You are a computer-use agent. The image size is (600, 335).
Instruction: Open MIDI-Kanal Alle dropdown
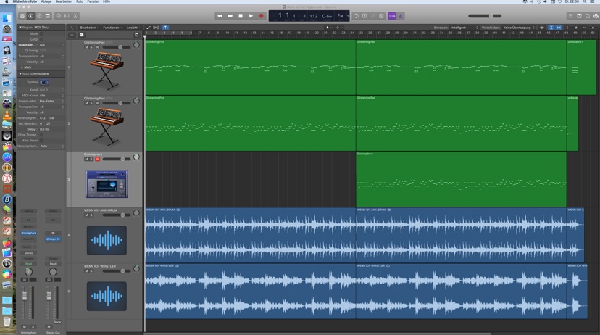click(x=51, y=95)
